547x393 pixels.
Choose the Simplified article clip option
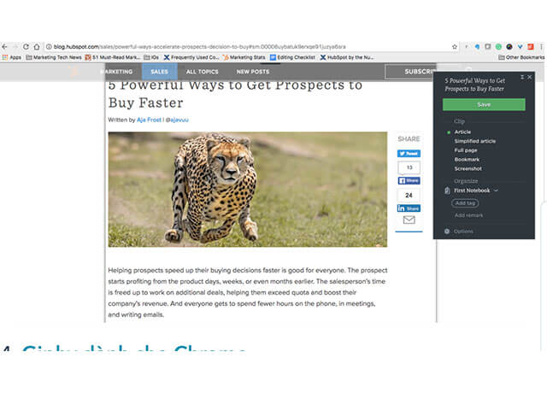point(474,141)
